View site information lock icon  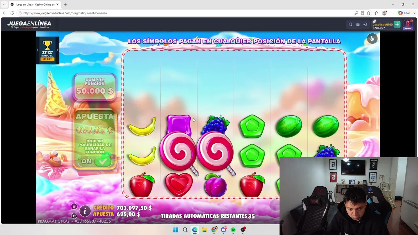point(20,13)
